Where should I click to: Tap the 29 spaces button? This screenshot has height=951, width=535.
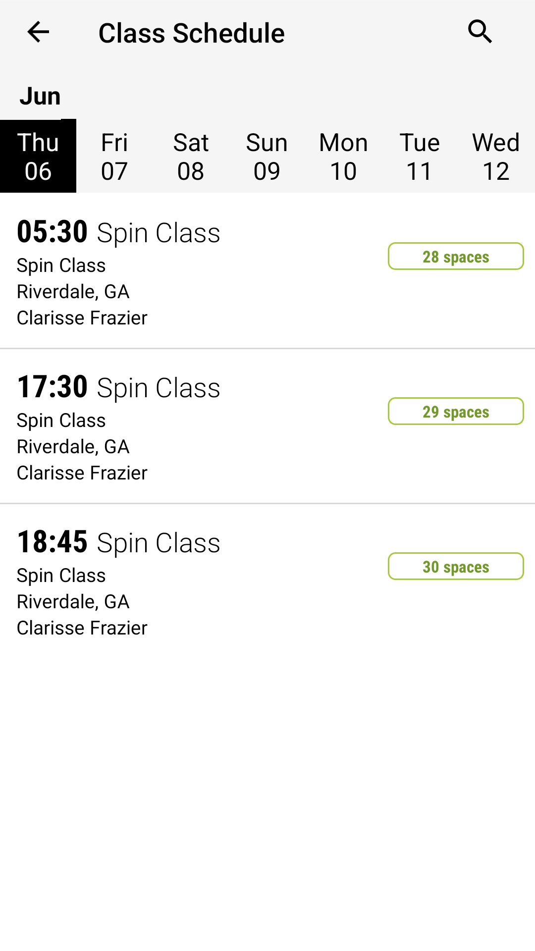click(456, 412)
